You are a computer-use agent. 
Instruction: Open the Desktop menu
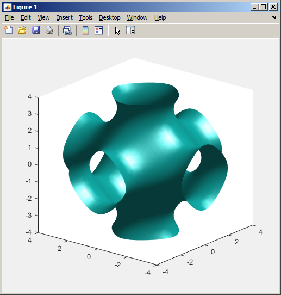click(110, 17)
